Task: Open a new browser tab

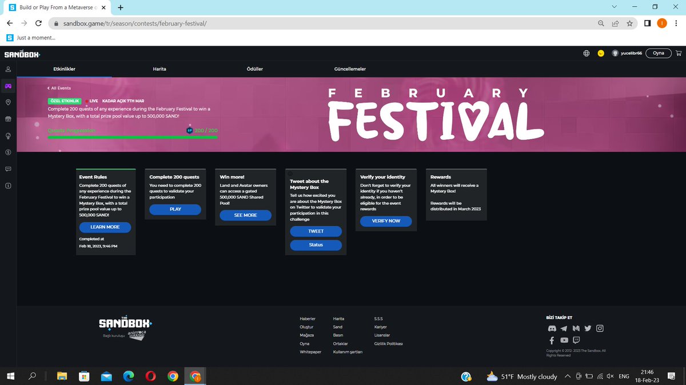Action: tap(121, 7)
